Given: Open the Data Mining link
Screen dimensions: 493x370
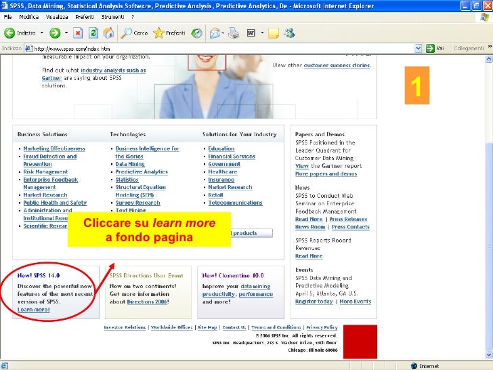Looking at the screenshot, I should pyautogui.click(x=130, y=164).
